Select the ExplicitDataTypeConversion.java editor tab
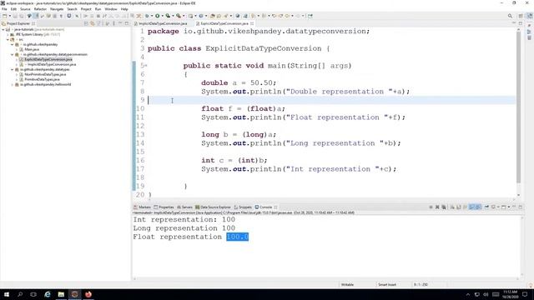The height and width of the screenshot is (300, 534). click(224, 23)
